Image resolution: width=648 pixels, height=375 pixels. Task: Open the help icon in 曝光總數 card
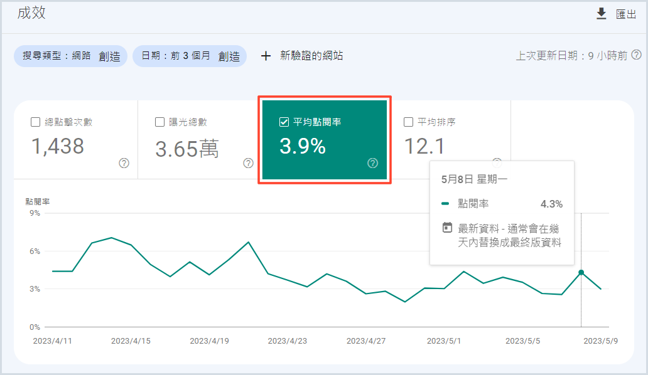(x=249, y=163)
